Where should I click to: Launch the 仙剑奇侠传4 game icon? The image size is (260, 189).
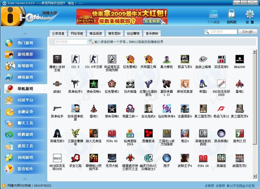167,108
